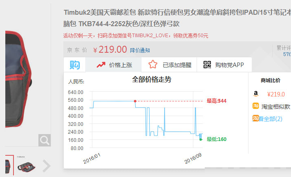Viewport: 291px width, 177px height.
Task: Open the 已添加提醒 reminder tab
Action: click(169, 65)
